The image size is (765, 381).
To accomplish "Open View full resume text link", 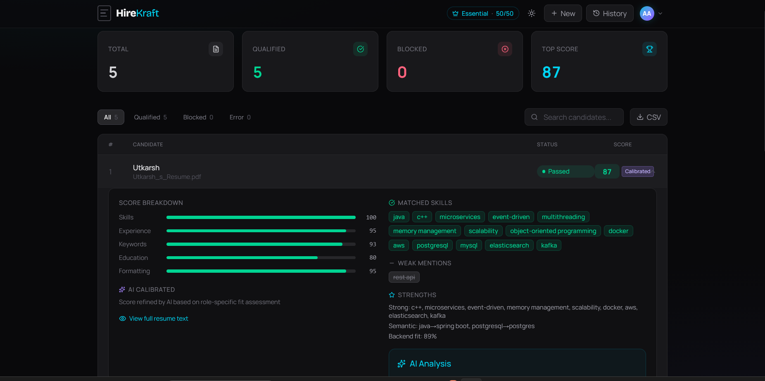I will (159, 319).
